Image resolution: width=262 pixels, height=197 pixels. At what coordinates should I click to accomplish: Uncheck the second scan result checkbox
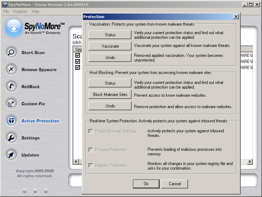point(77,61)
